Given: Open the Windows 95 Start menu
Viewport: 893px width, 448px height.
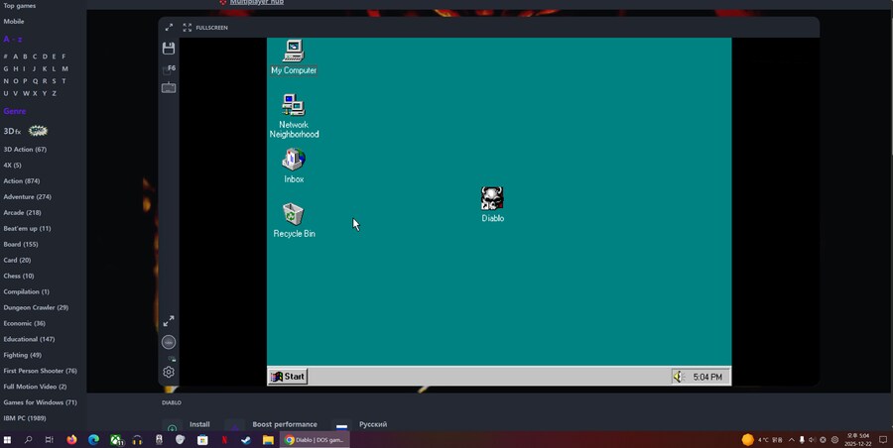Looking at the screenshot, I should pos(289,377).
